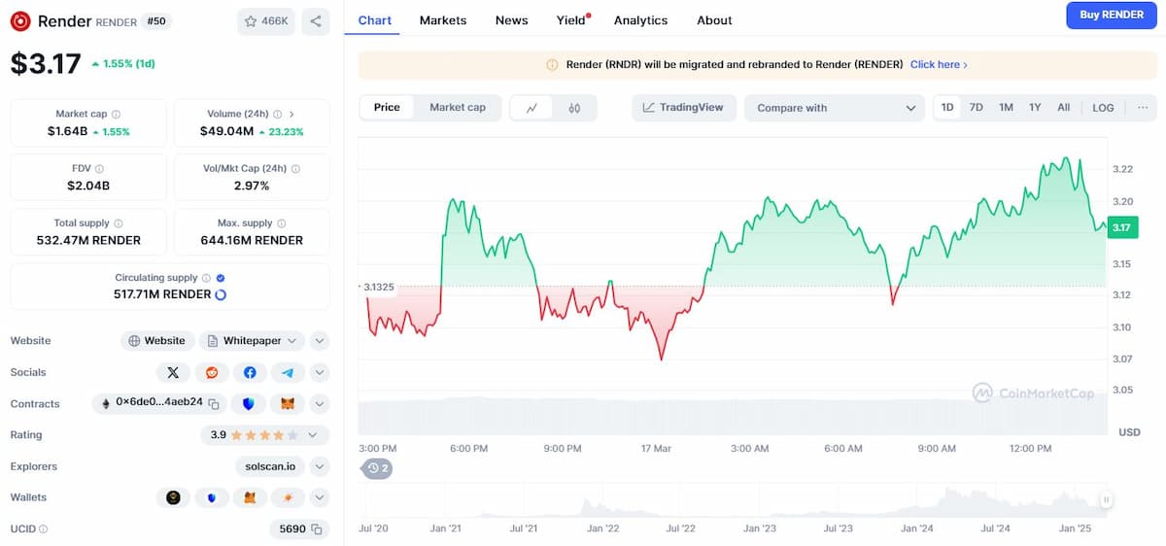The width and height of the screenshot is (1166, 546).
Task: Open chart more options ellipsis
Action: (x=1142, y=108)
